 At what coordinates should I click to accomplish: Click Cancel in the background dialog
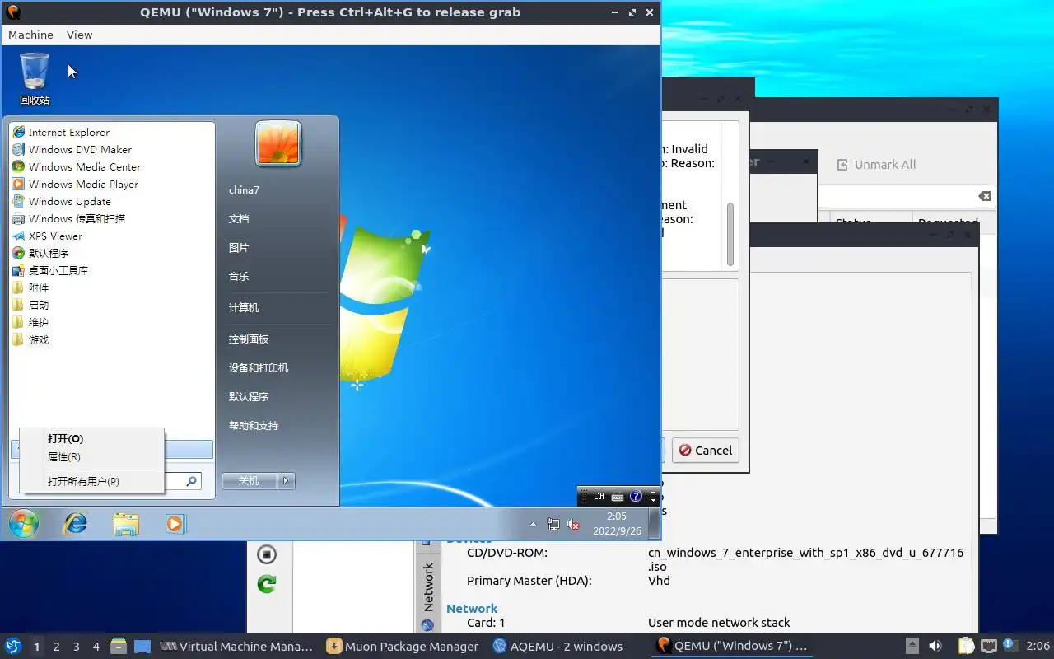point(706,451)
